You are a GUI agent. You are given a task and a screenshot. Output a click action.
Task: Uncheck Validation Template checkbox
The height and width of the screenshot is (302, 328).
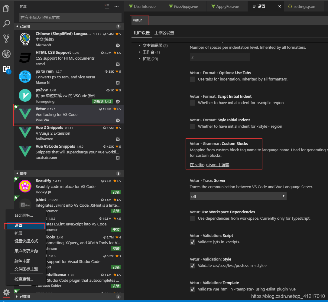193,289
